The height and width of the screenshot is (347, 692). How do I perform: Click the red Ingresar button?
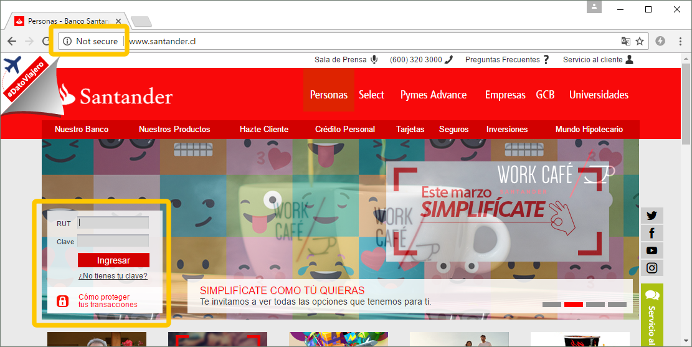113,260
